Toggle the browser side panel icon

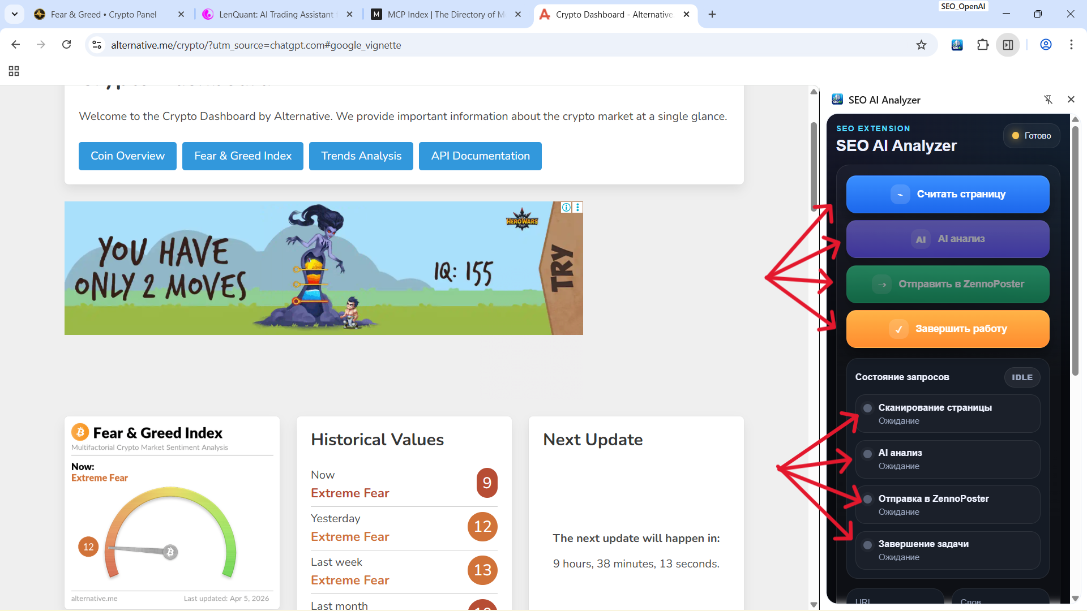click(x=1008, y=45)
